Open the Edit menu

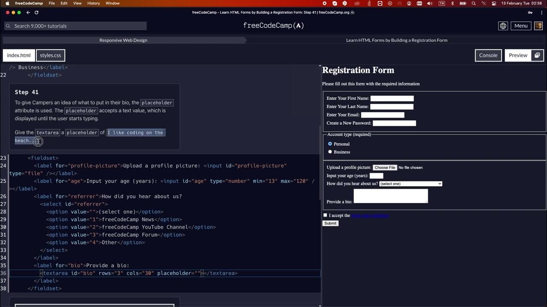point(64,3)
